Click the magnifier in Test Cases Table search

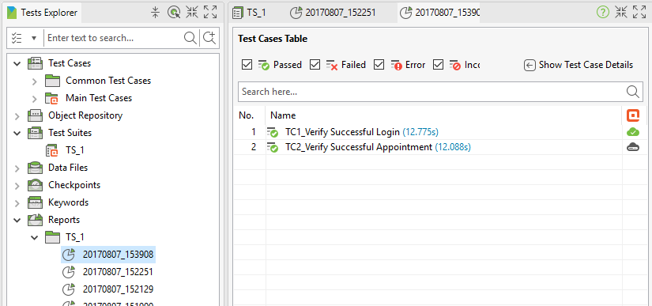(x=633, y=92)
